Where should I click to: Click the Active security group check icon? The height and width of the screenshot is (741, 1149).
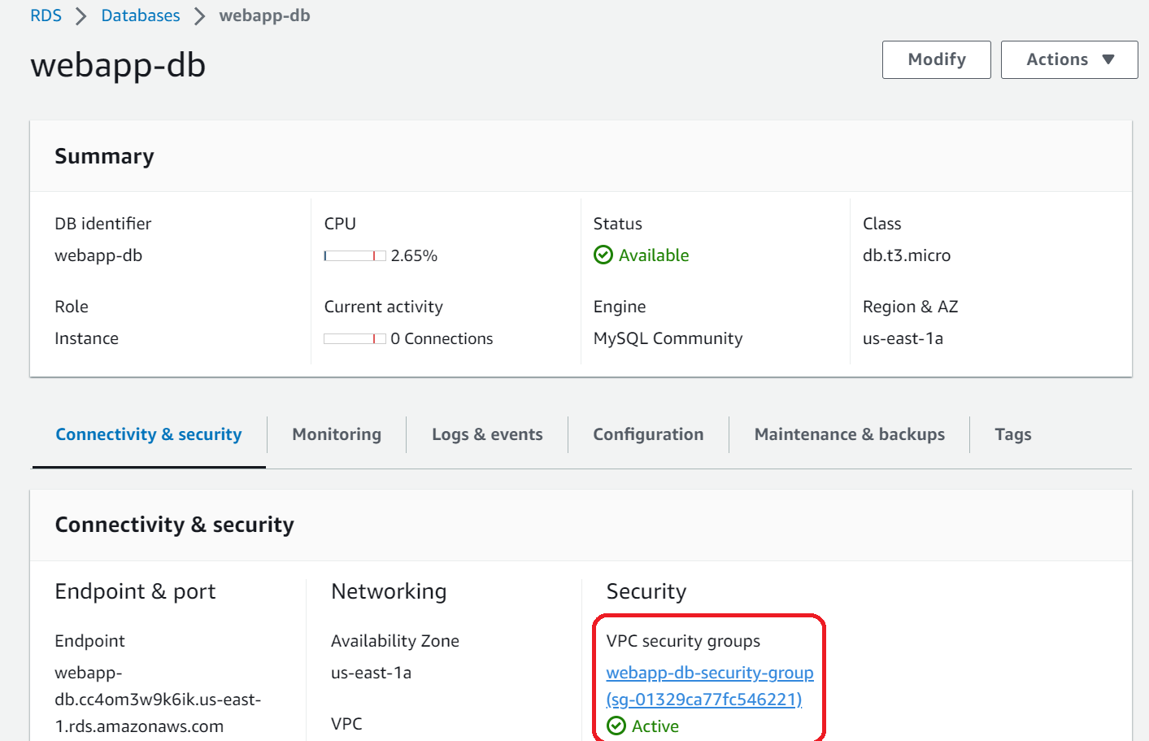[616, 726]
